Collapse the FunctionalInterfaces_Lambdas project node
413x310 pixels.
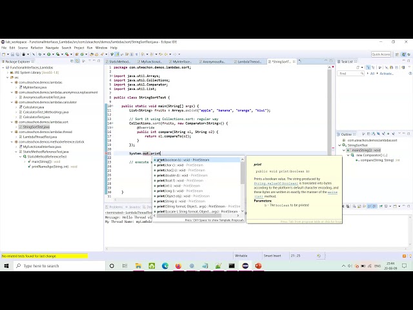tap(3, 67)
